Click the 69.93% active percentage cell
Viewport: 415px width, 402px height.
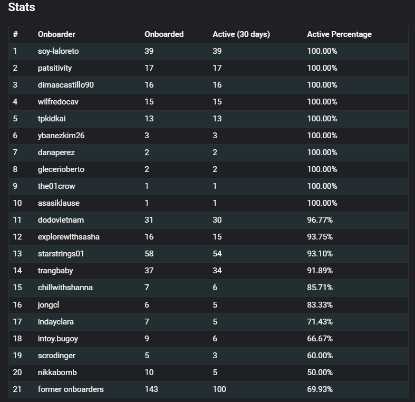[320, 389]
